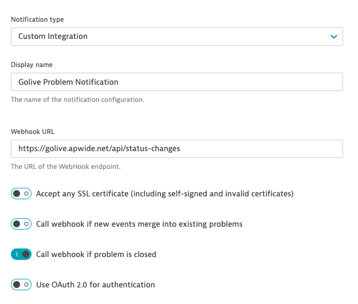Click the "Golive Problem Notification" text

pos(68,82)
